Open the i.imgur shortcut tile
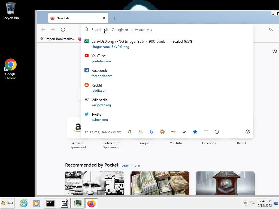The image size is (279, 209). 143,143
